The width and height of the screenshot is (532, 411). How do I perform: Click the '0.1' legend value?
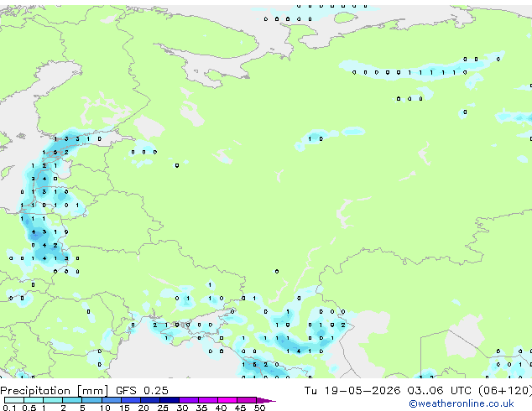click(9, 408)
